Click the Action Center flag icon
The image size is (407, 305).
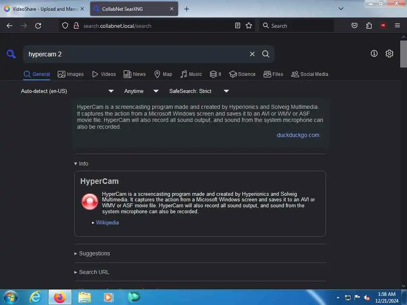pos(357,297)
